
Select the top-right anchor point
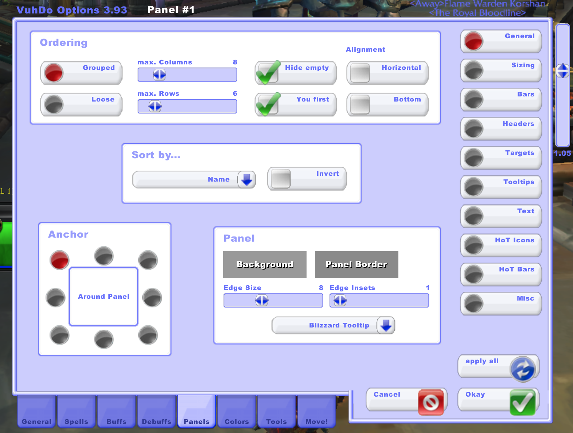click(x=148, y=260)
